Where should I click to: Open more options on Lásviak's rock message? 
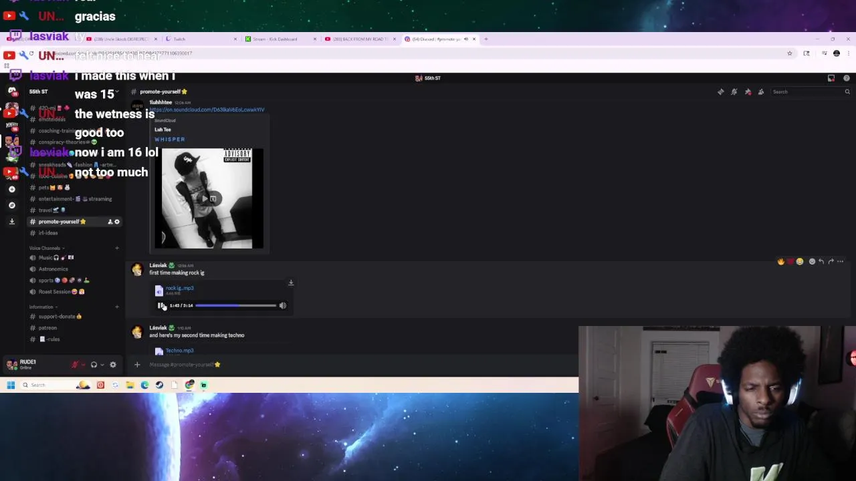pyautogui.click(x=841, y=262)
